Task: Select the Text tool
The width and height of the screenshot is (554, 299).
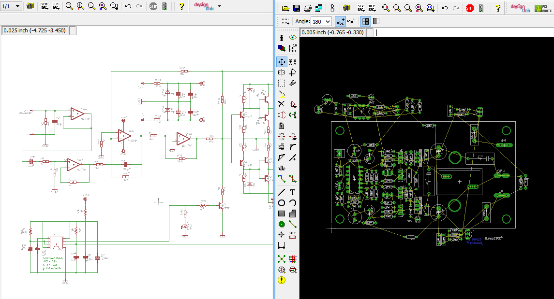Action: (293, 192)
